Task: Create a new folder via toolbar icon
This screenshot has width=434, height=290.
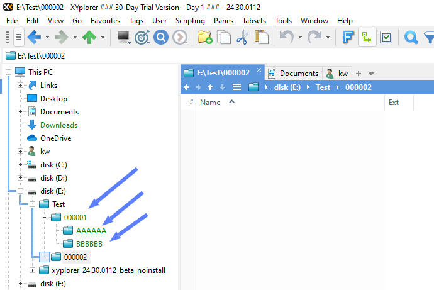Action: coord(205,37)
